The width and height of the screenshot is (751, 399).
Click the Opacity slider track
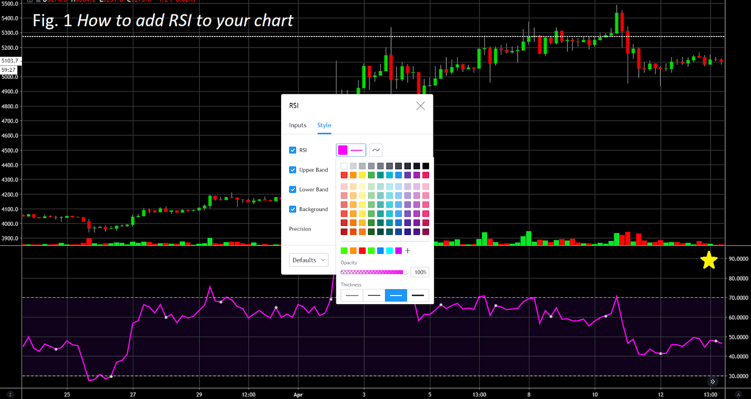pos(374,272)
